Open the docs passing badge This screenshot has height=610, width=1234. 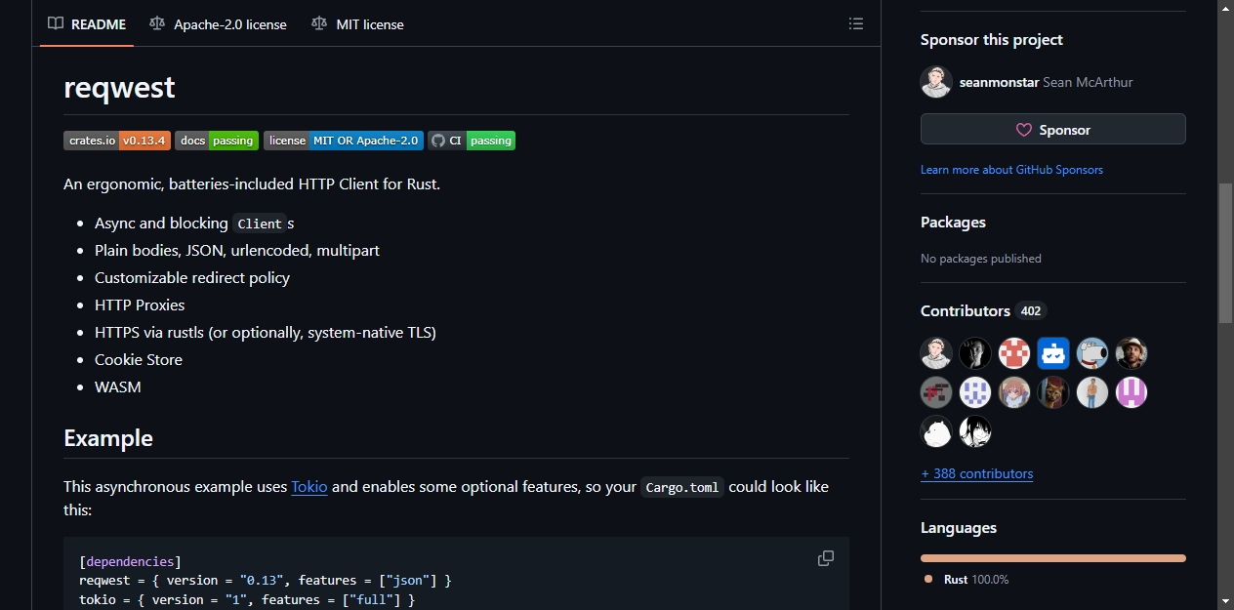pos(217,141)
